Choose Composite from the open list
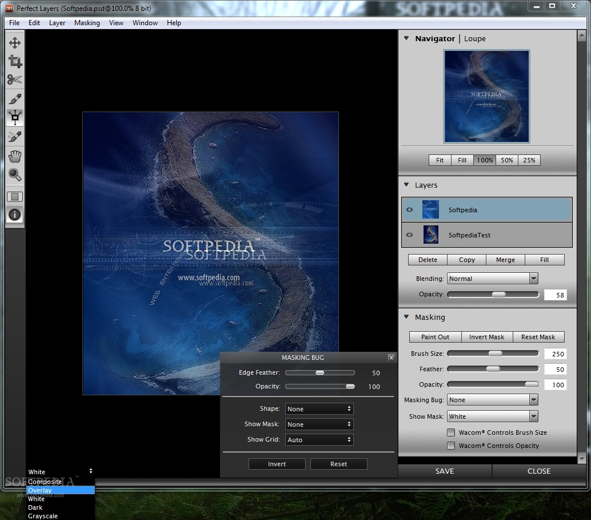 point(61,482)
